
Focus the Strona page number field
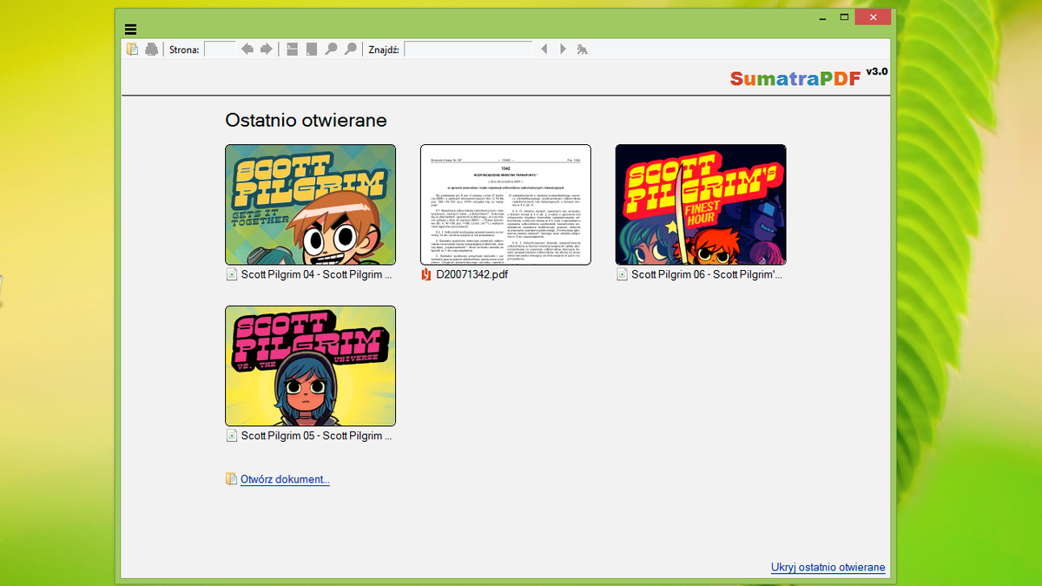click(x=220, y=49)
